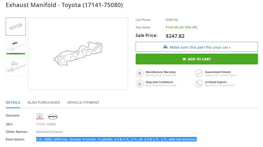Screen dimensions: 263x147
Task: Select the third diagram thumbnail
Action: pos(16,67)
